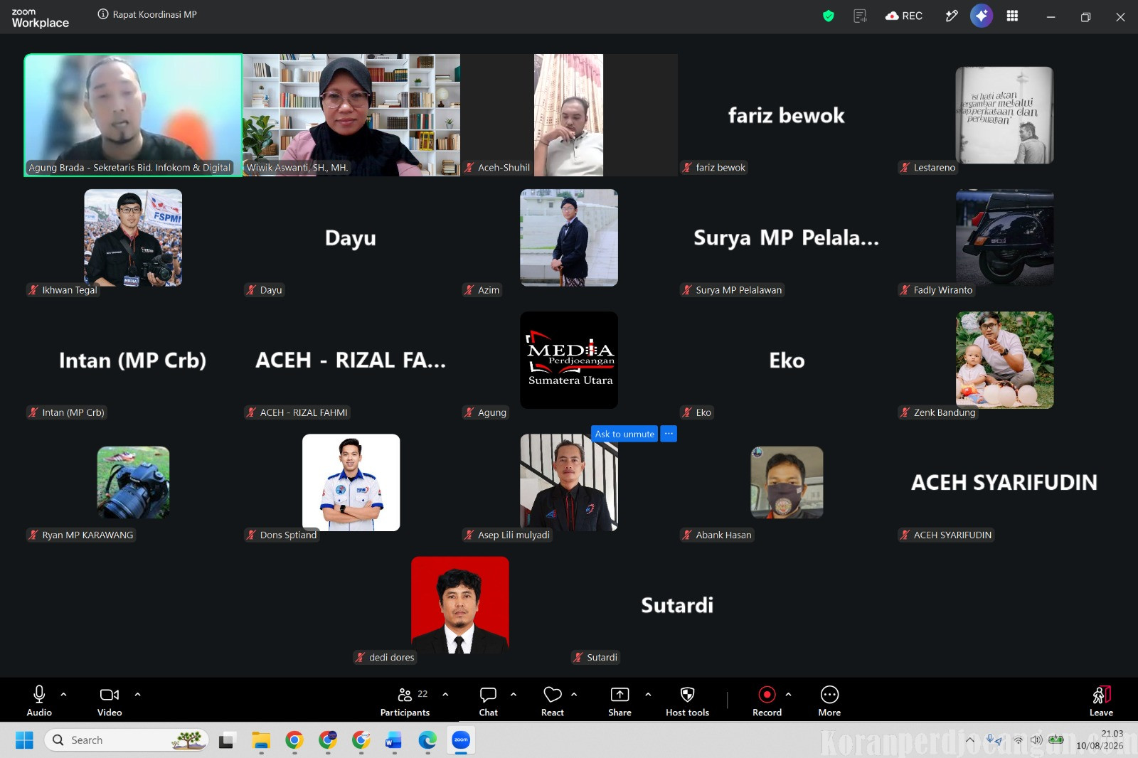Open the meeting notes icon in title bar
This screenshot has height=758, width=1138.
(x=860, y=16)
